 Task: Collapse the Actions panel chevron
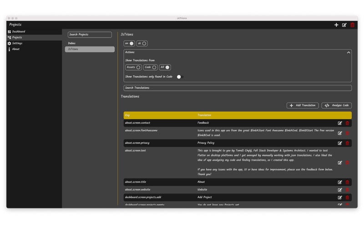349,53
